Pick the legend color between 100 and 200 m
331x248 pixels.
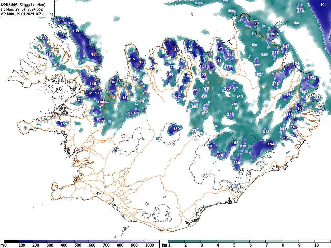[25, 241]
